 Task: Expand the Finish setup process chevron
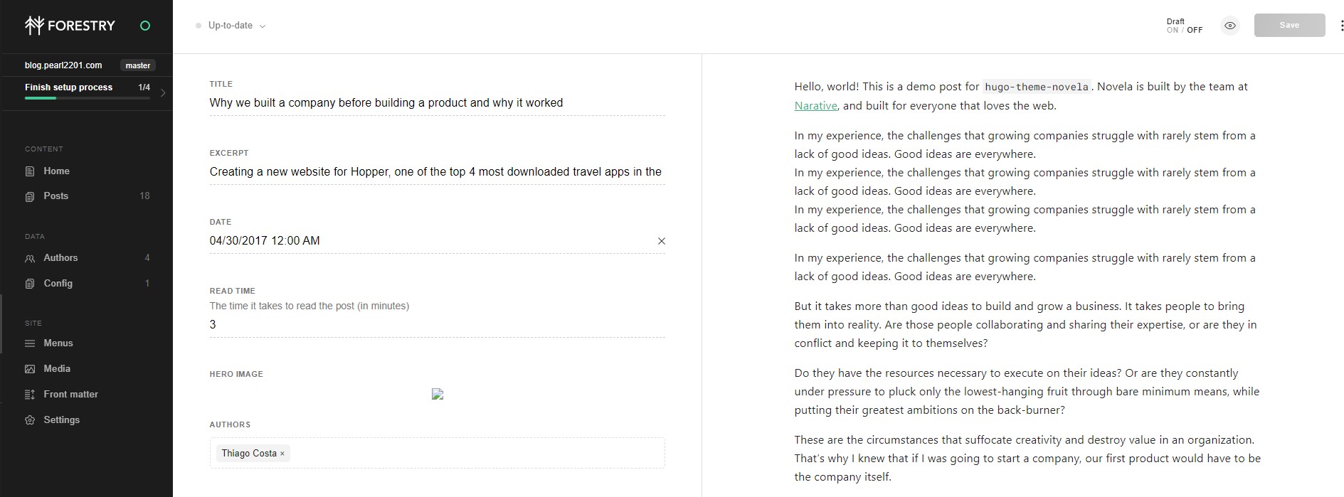point(163,92)
